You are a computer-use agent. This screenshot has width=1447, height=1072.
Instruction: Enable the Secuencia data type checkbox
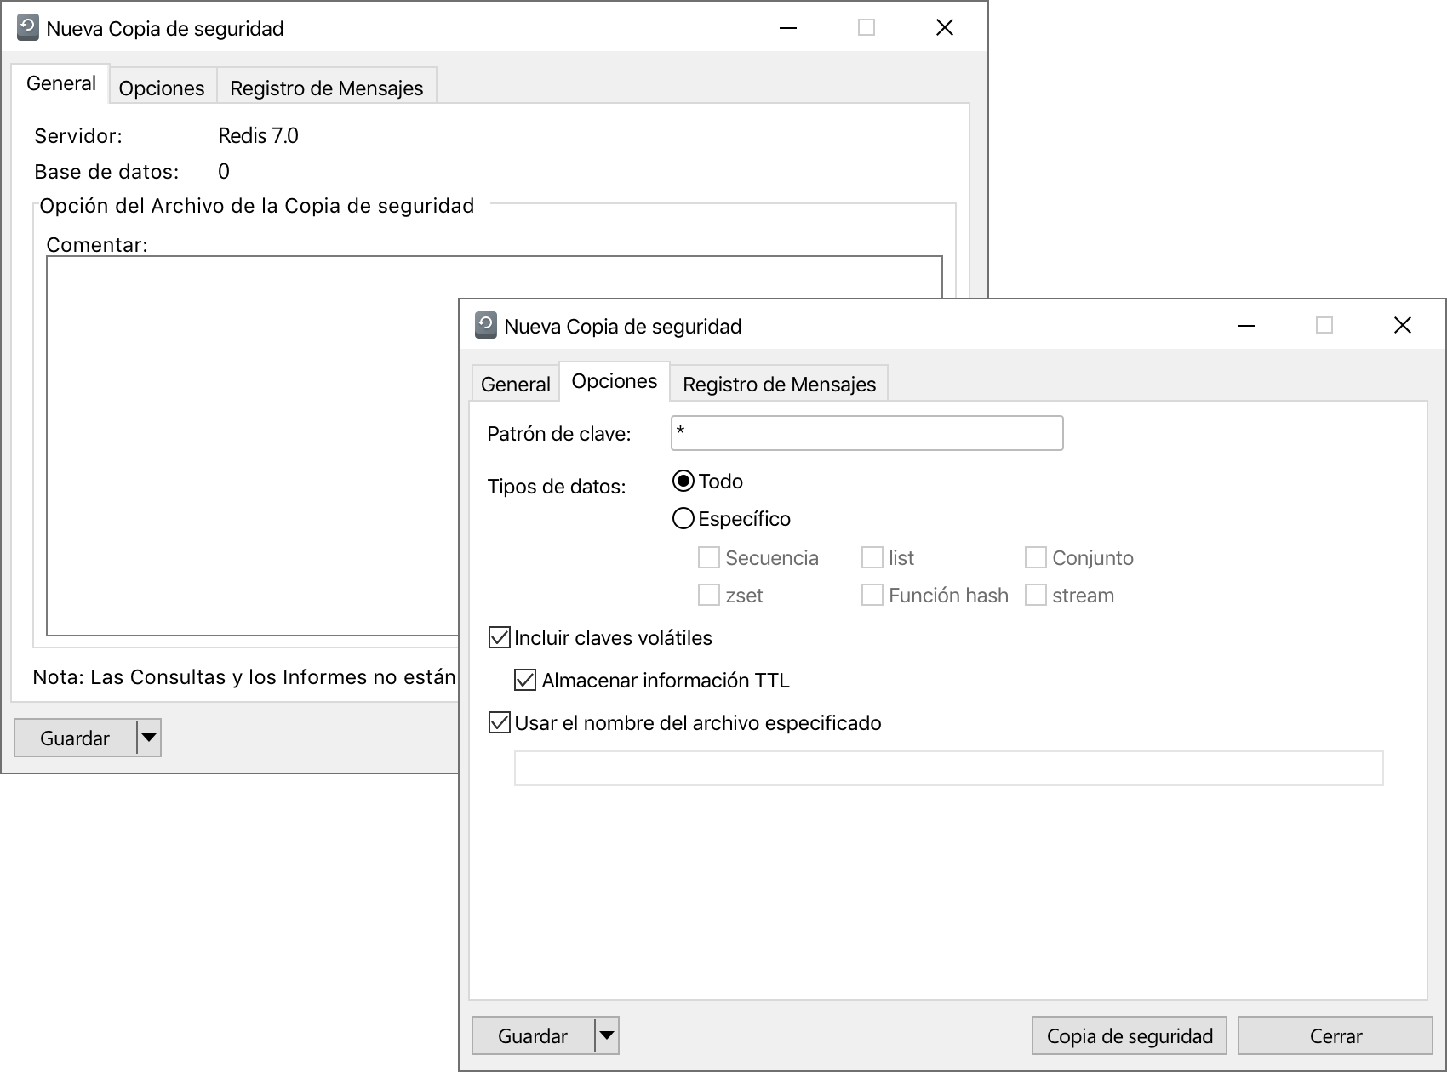(x=708, y=557)
